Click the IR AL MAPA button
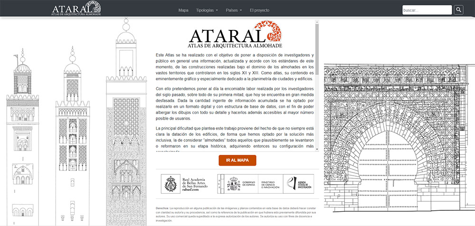 [x=237, y=160]
